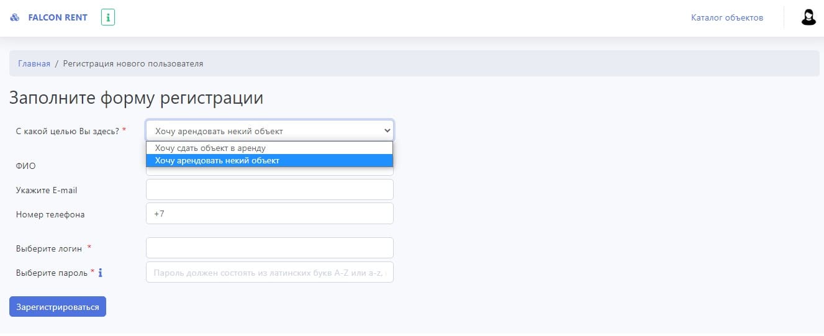Image resolution: width=824 pixels, height=336 pixels.
Task: Focus the login input field
Action: 269,248
